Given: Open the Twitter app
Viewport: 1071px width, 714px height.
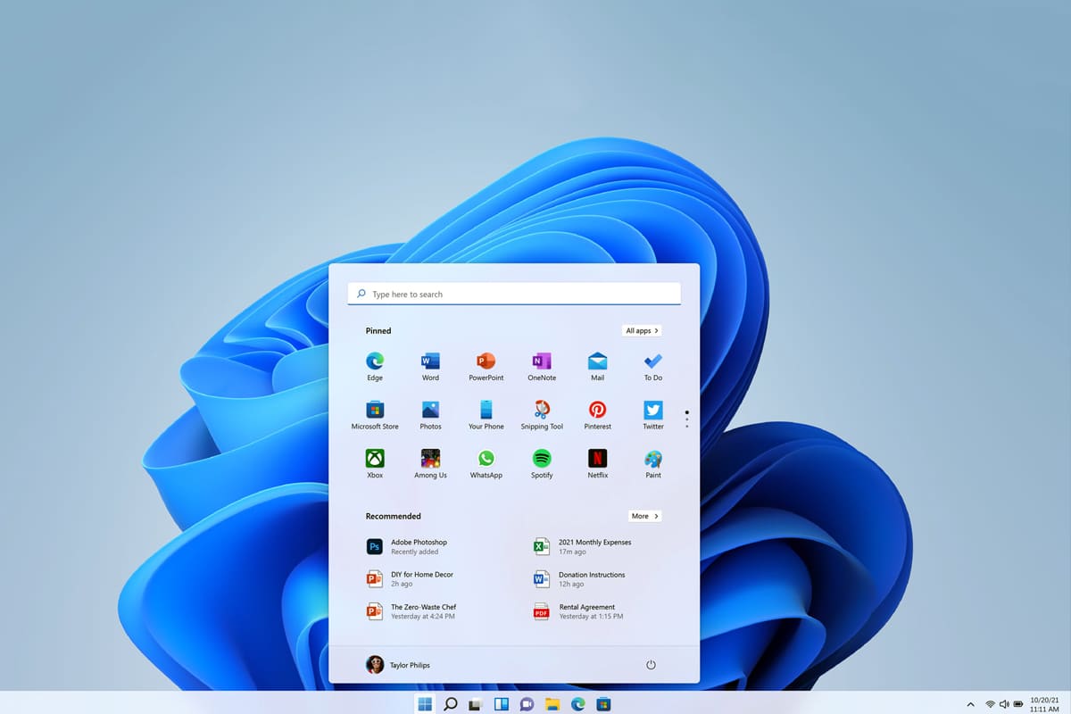Looking at the screenshot, I should coord(653,415).
